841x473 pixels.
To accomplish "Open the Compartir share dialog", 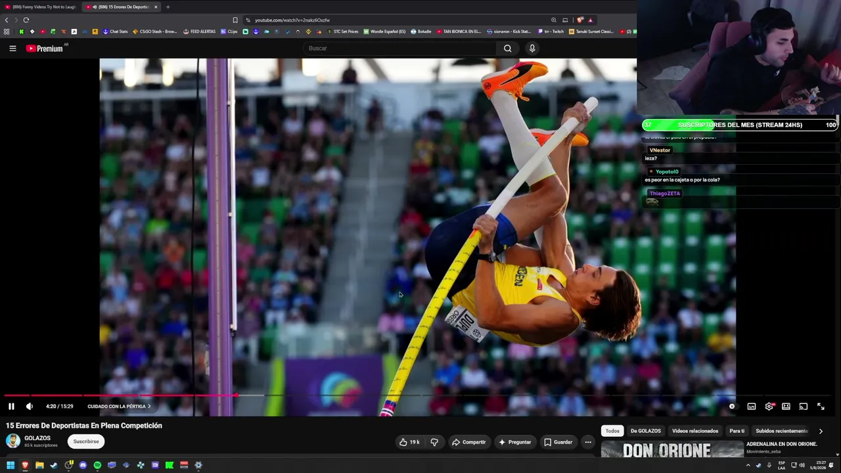I will click(468, 442).
